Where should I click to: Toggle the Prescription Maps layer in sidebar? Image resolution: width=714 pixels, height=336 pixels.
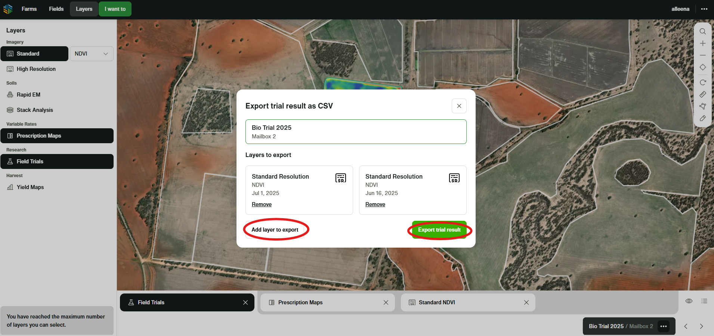point(57,136)
